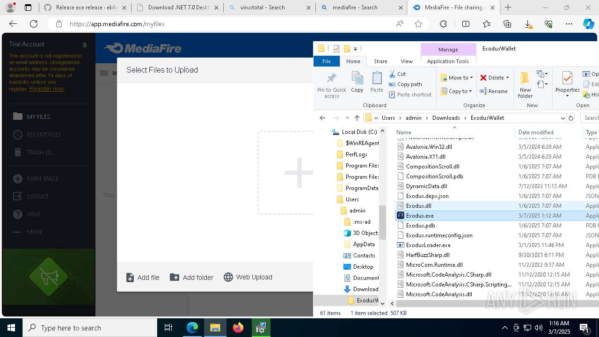
Task: Switch to the Share ribbon tab
Action: click(x=380, y=61)
